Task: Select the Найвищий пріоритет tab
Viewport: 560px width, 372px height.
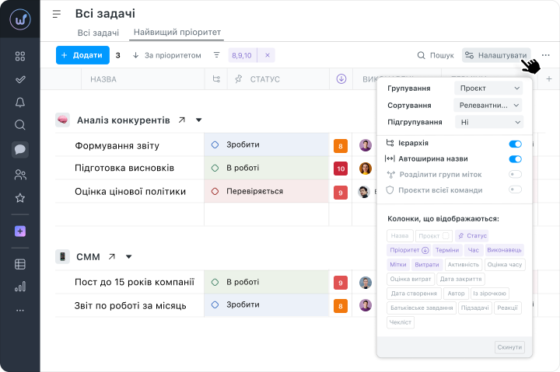Action: 177,33
